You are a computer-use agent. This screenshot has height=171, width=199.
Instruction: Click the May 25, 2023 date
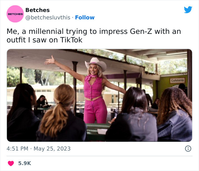[x=52, y=149]
